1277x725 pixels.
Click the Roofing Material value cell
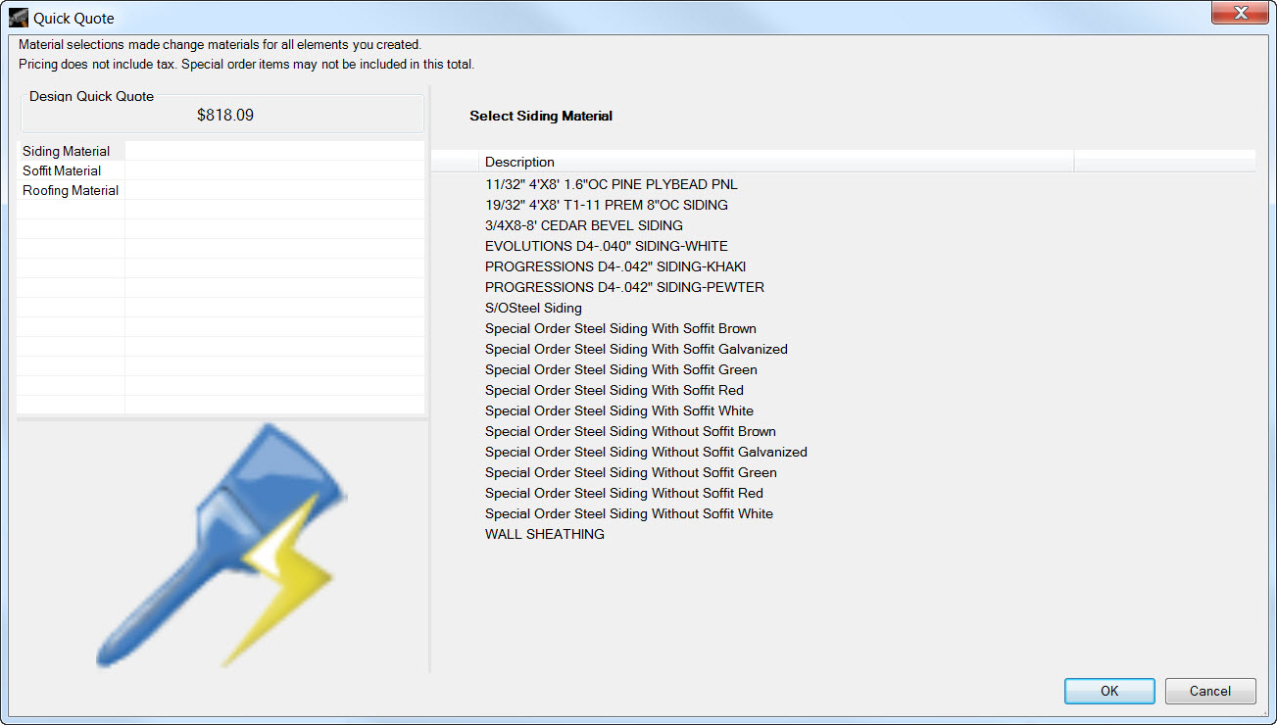point(275,190)
